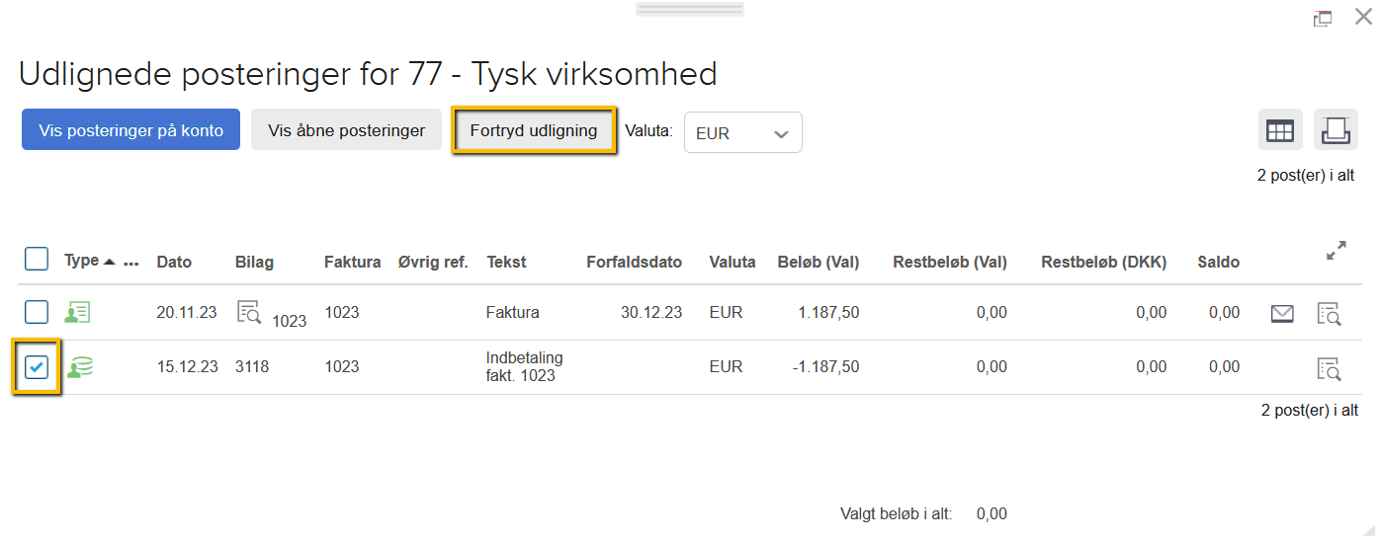
Task: Click Fortryd udligning button
Action: [x=534, y=130]
